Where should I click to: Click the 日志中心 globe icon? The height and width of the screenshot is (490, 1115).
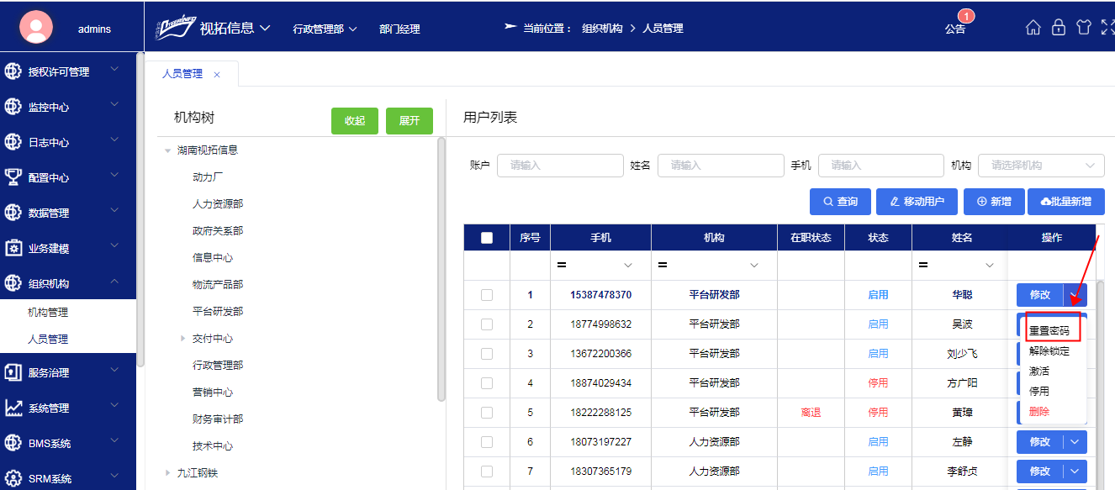(13, 142)
